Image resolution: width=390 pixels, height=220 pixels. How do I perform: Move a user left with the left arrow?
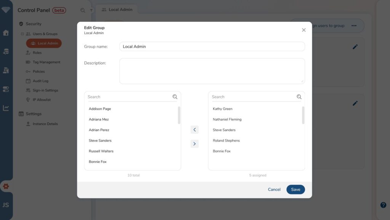pos(195,130)
